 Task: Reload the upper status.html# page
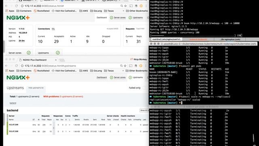(16, 6)
